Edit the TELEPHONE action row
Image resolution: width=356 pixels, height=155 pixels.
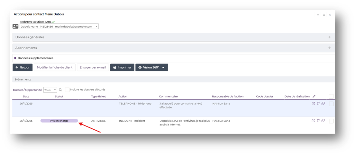point(313,103)
